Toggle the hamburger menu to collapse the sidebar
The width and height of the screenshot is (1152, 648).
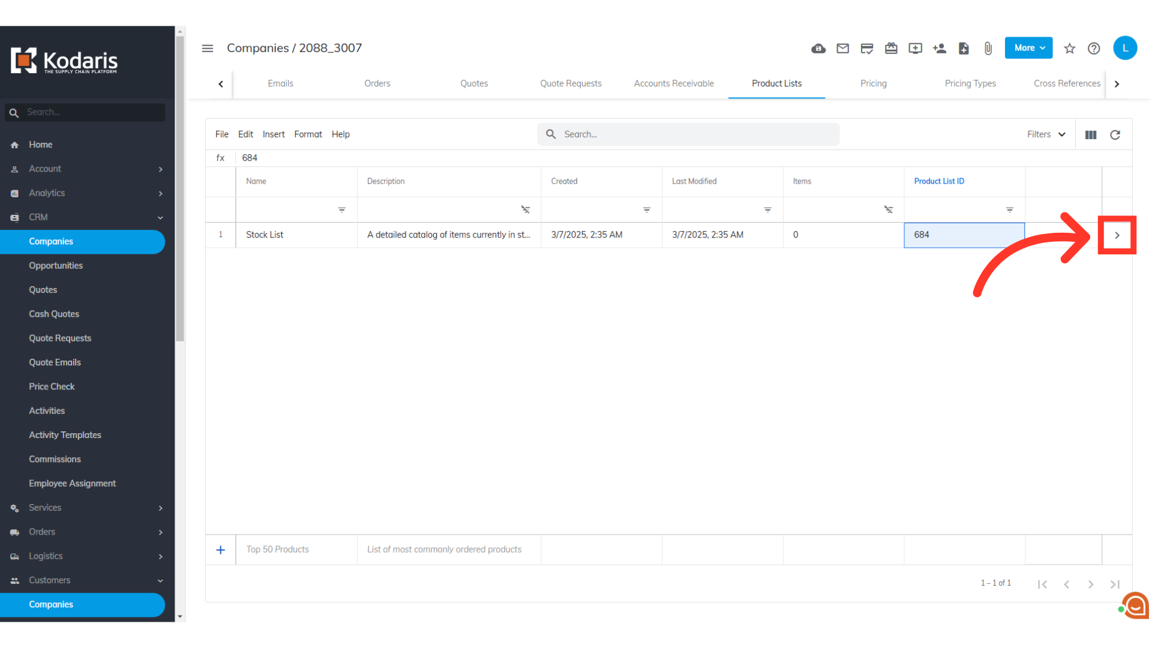(x=208, y=48)
